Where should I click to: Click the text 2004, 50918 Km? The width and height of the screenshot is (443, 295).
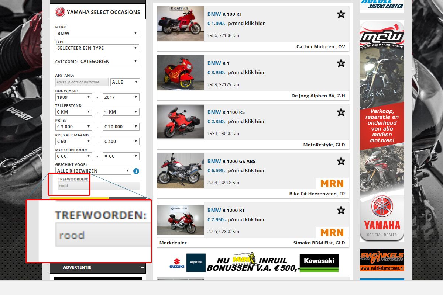[223, 183]
